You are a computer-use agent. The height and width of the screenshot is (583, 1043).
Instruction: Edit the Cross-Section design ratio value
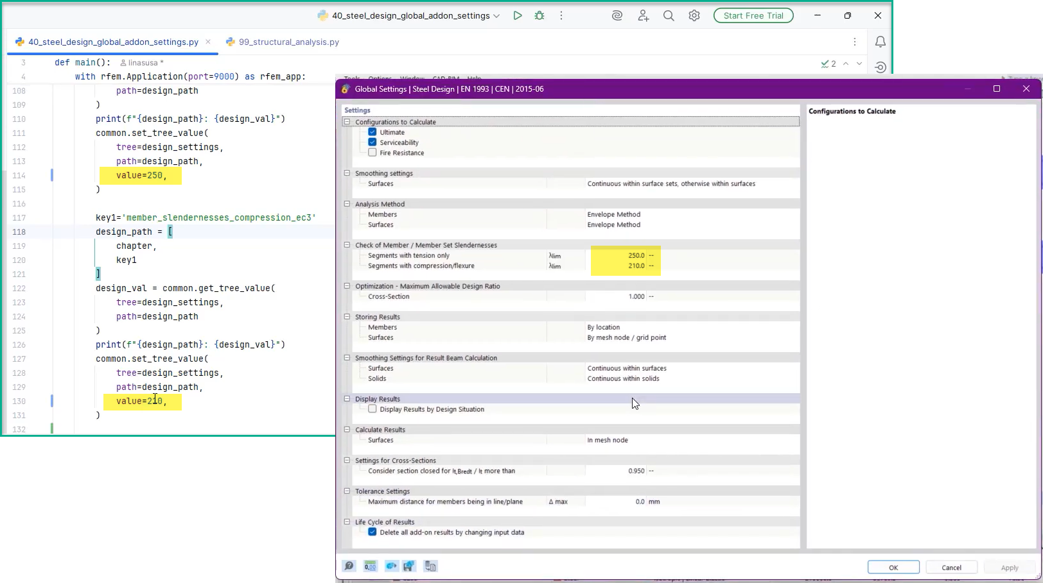(x=635, y=296)
